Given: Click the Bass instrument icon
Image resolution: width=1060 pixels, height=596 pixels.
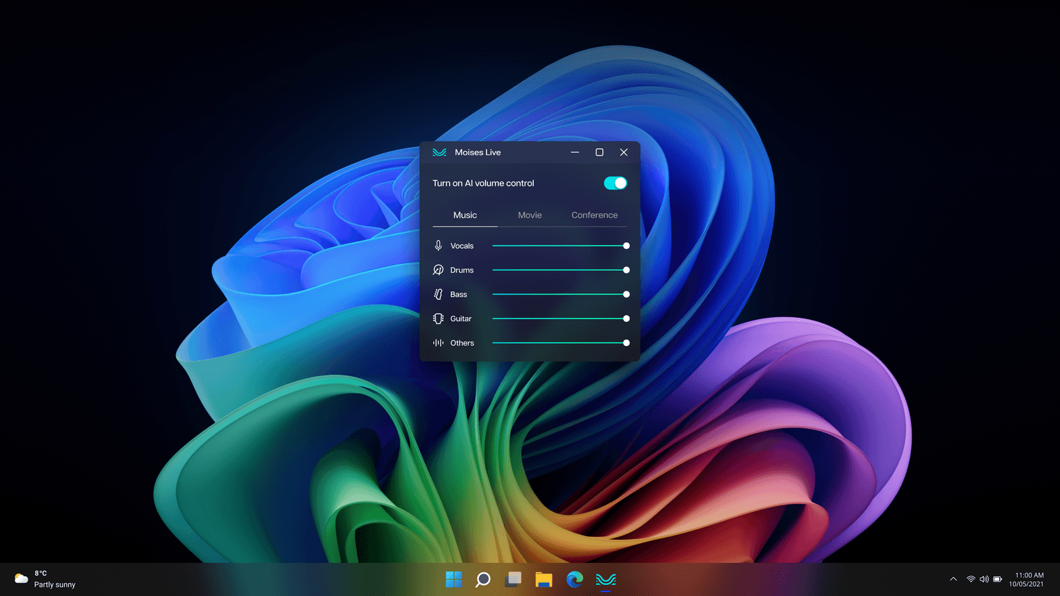Looking at the screenshot, I should click(x=438, y=295).
